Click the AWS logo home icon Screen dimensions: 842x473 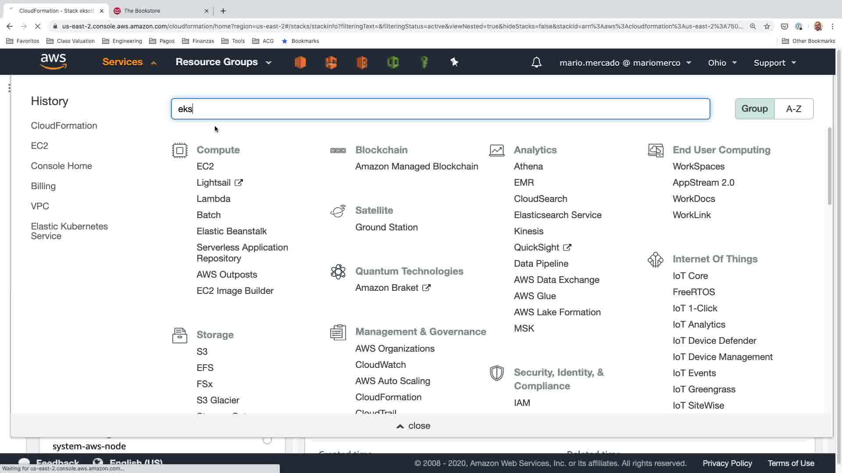pyautogui.click(x=53, y=62)
